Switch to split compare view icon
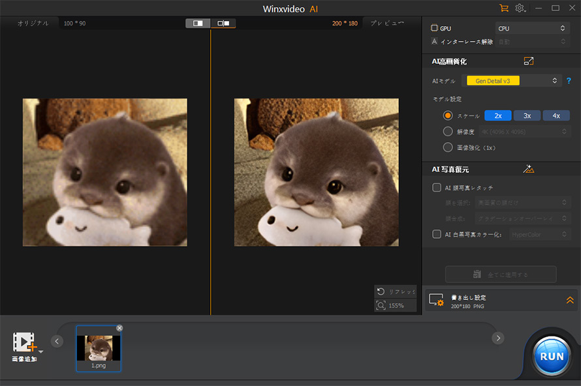The height and width of the screenshot is (386, 581). (x=223, y=23)
